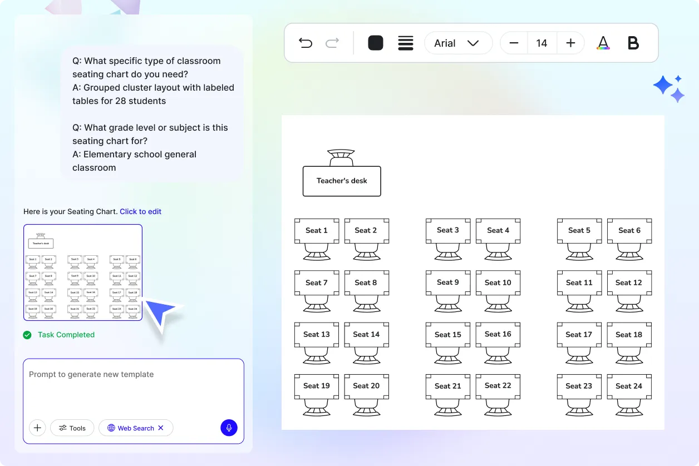Undo the last action in the toolbar
Image resolution: width=699 pixels, height=466 pixels.
tap(306, 43)
